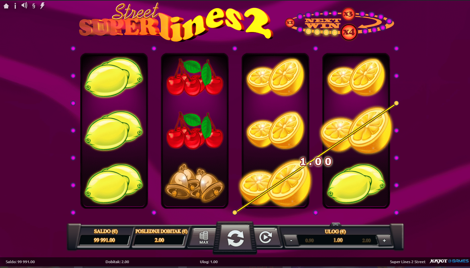This screenshot has width=470, height=268.
Task: Select the 0.90 bet value
Action: coord(310,240)
